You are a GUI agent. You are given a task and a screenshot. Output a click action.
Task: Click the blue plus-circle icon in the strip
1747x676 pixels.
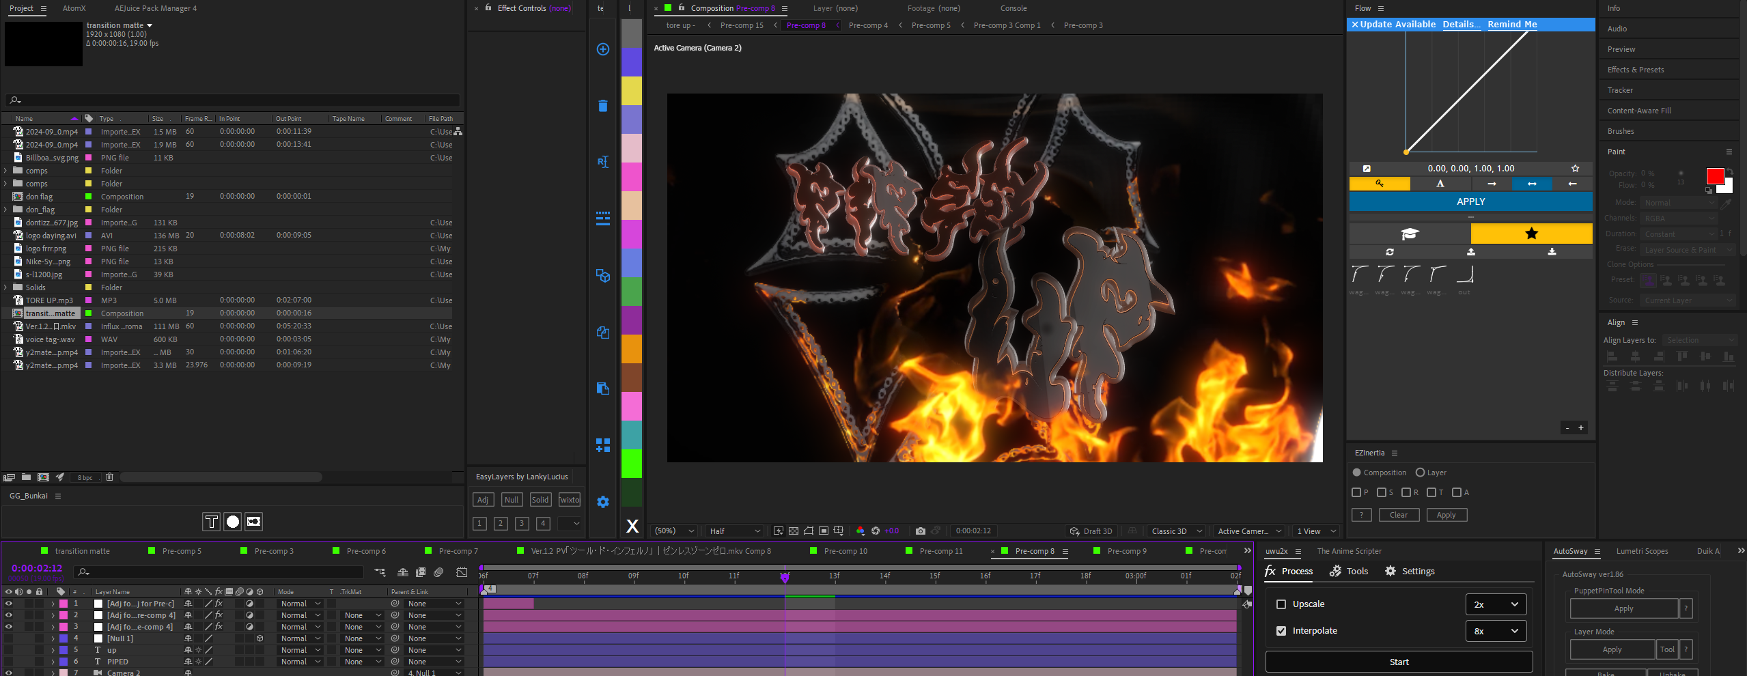[x=602, y=49]
